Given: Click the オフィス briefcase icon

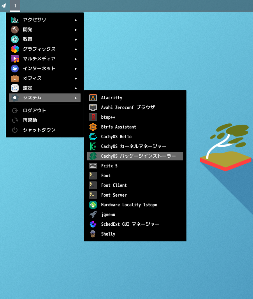Looking at the screenshot, I should pyautogui.click(x=15, y=78).
